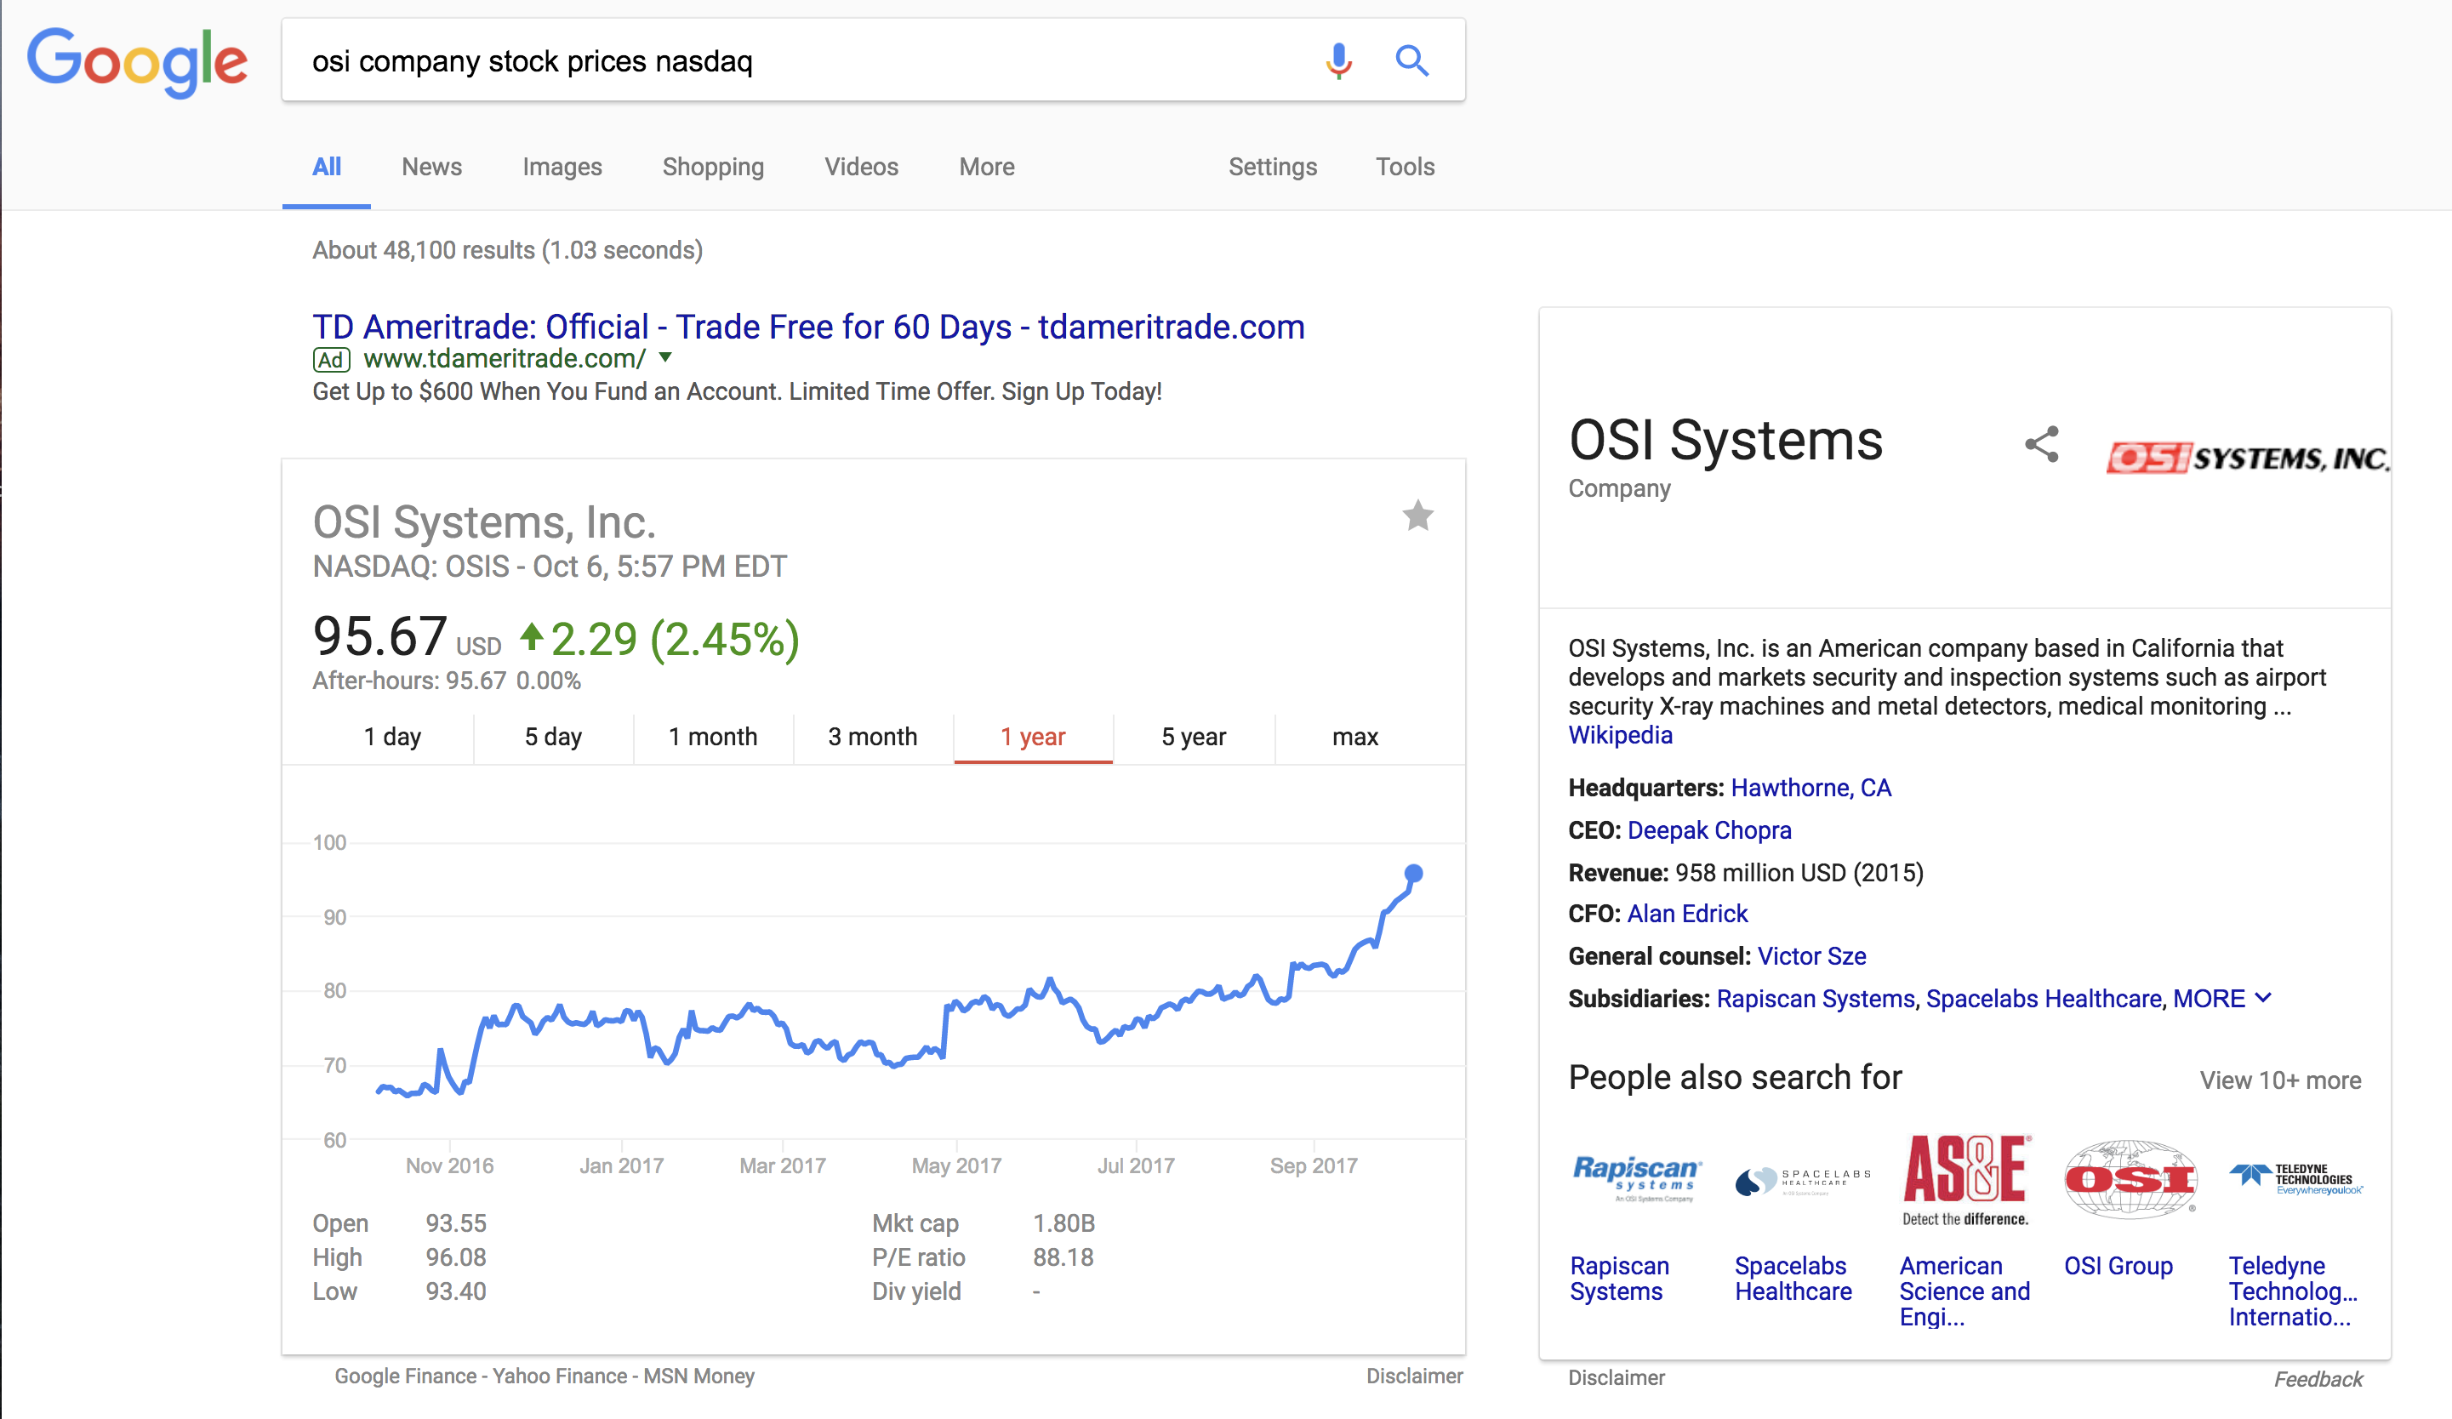The width and height of the screenshot is (2452, 1419).
Task: Open the Tools search options
Action: click(1405, 167)
